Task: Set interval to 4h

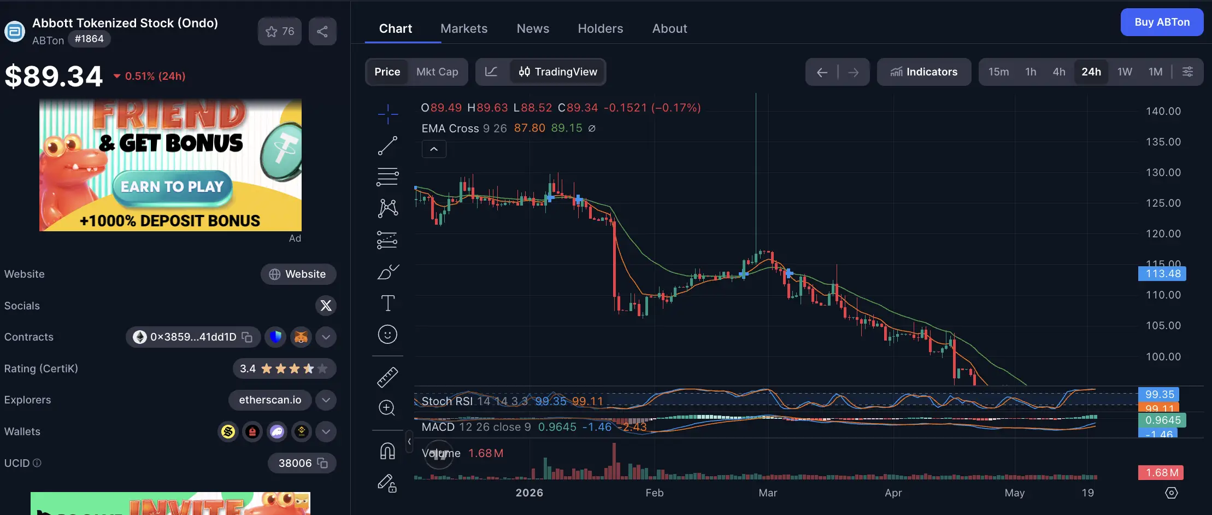Action: coord(1059,72)
